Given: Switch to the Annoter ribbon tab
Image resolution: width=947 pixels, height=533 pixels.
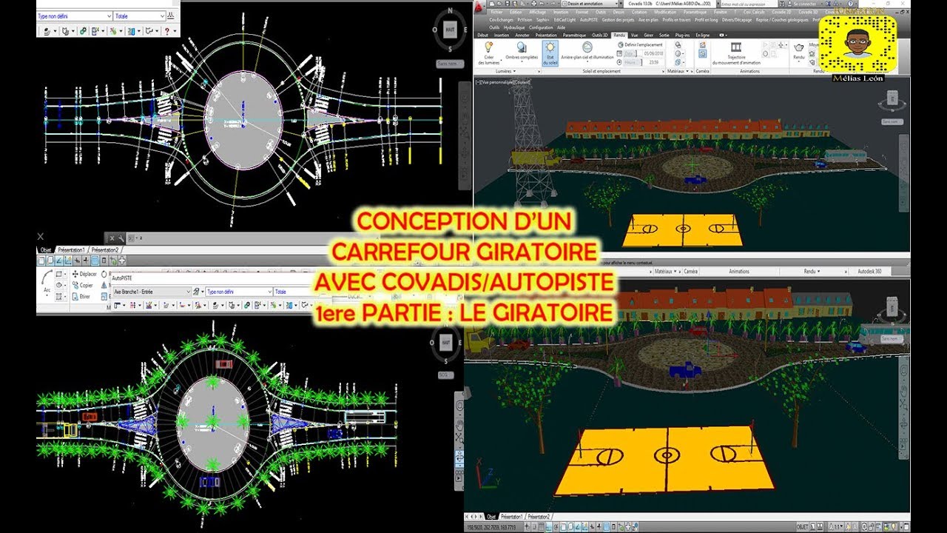Looking at the screenshot, I should pos(522,35).
